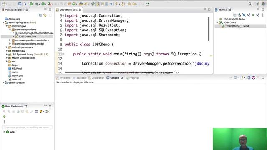Expand the Maven Dependencies node
This screenshot has width=267, height=150.
click(7, 58)
